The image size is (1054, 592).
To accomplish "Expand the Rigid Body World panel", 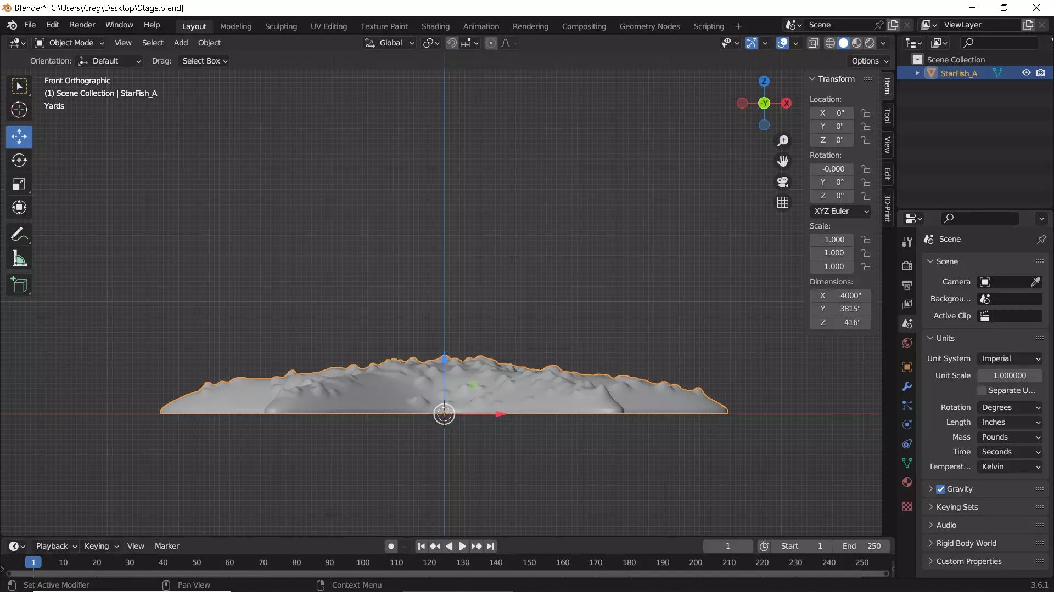I will click(x=966, y=543).
